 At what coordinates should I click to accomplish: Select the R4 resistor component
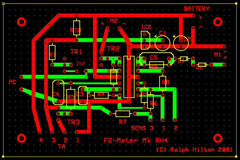pos(101,95)
